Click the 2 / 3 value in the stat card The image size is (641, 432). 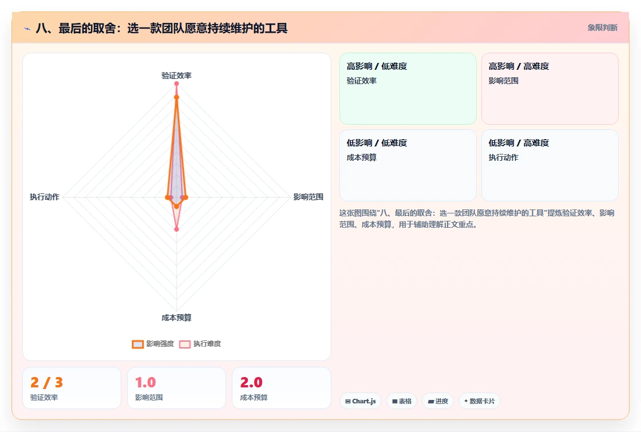46,383
